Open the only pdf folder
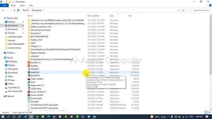 tap(12, 40)
